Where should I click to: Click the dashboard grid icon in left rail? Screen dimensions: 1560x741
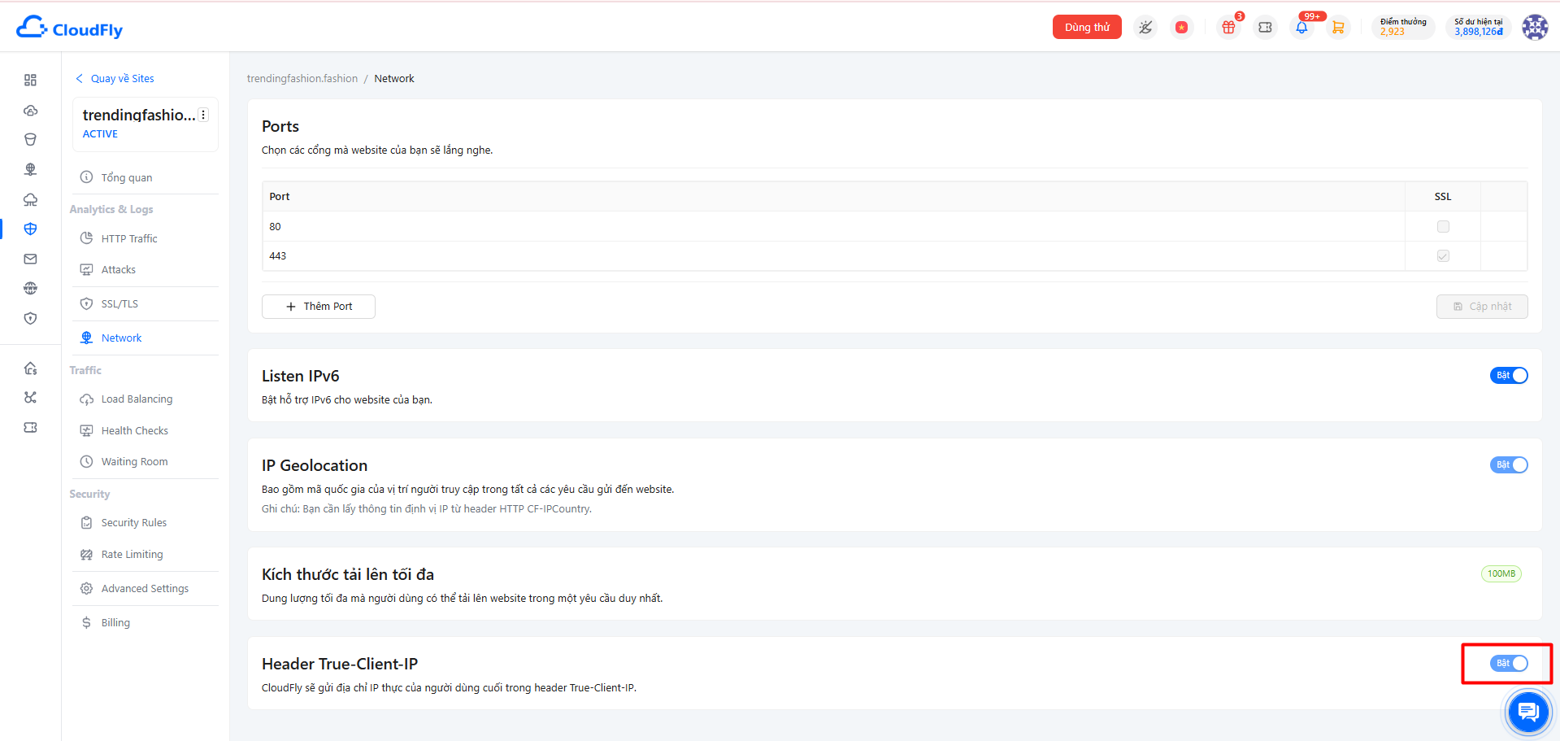(x=30, y=80)
